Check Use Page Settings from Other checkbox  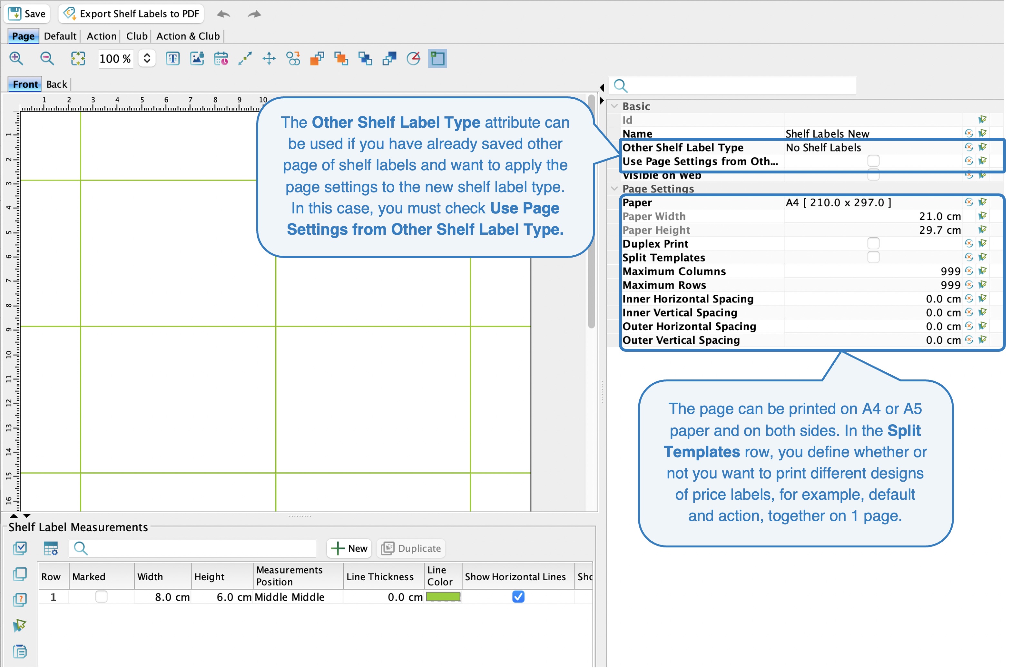874,161
